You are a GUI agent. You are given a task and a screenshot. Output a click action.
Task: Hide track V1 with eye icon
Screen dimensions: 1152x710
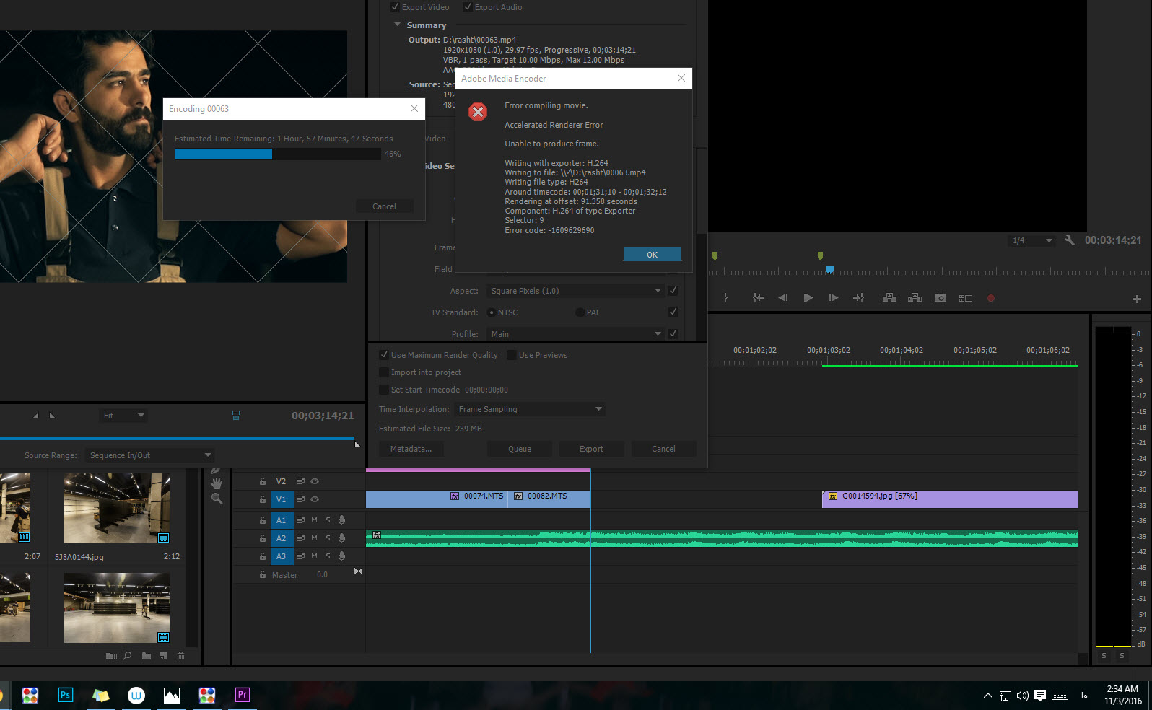point(315,499)
